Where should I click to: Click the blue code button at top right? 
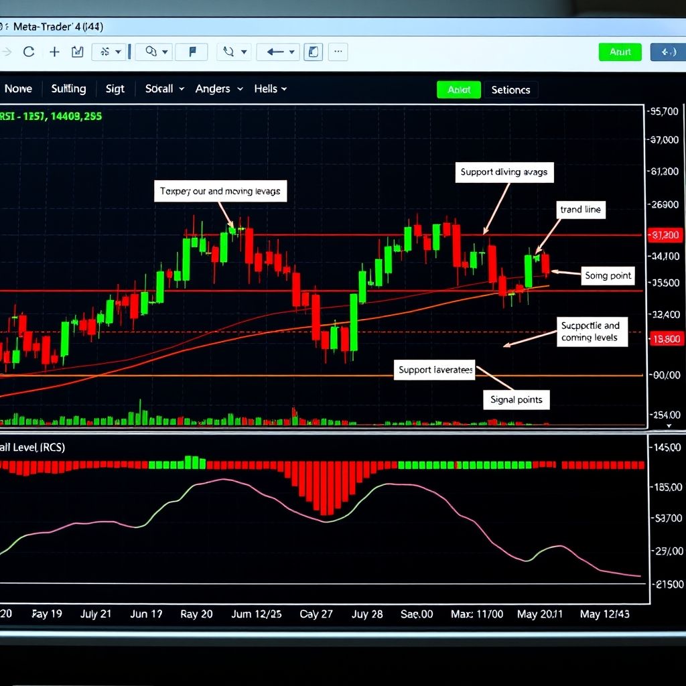pyautogui.click(x=667, y=52)
